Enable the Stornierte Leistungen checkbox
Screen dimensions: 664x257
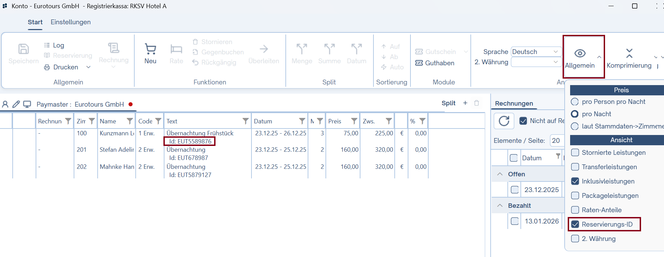tap(575, 152)
